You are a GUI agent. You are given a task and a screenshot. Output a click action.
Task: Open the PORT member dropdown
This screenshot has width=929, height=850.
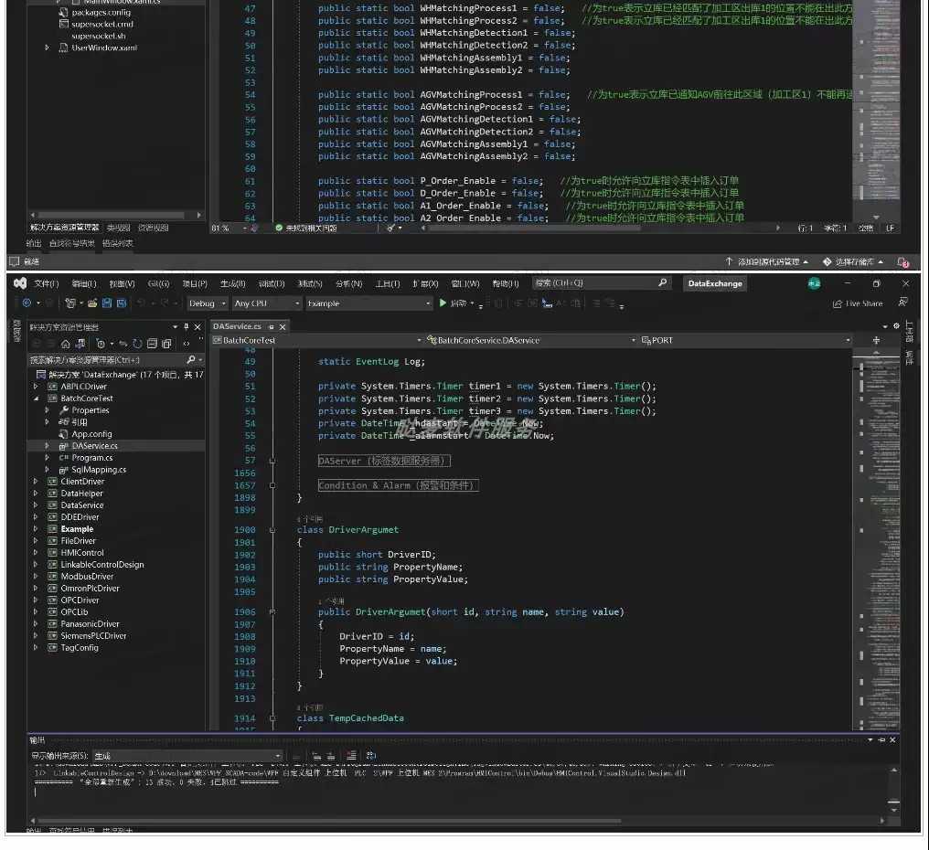[746, 340]
